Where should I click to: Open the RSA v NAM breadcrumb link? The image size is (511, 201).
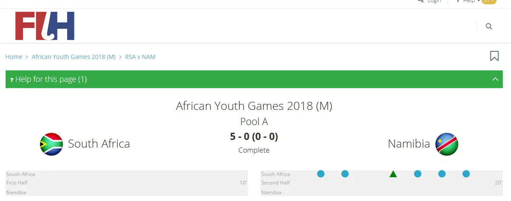140,57
